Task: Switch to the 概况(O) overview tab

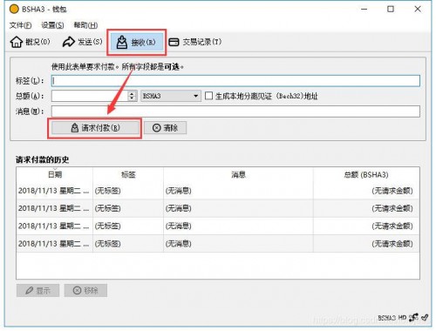Action: click(31, 42)
